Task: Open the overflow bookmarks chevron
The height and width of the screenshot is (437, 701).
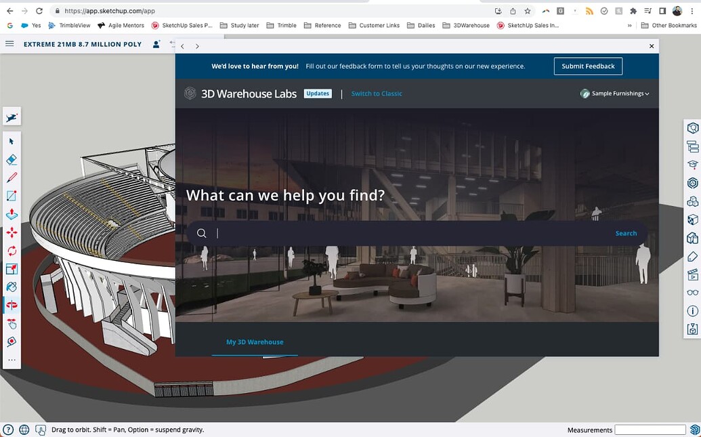Action: 630,25
